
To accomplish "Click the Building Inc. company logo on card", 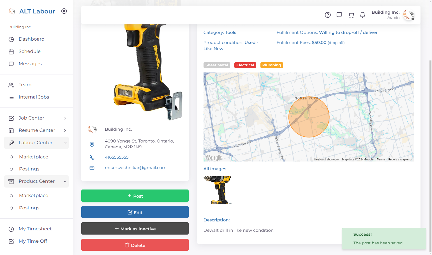I will pyautogui.click(x=92, y=129).
